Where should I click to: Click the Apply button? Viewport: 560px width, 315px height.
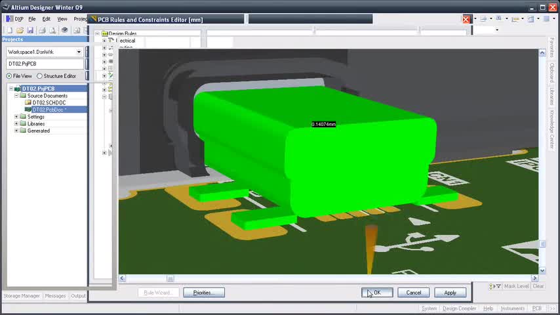coord(450,293)
